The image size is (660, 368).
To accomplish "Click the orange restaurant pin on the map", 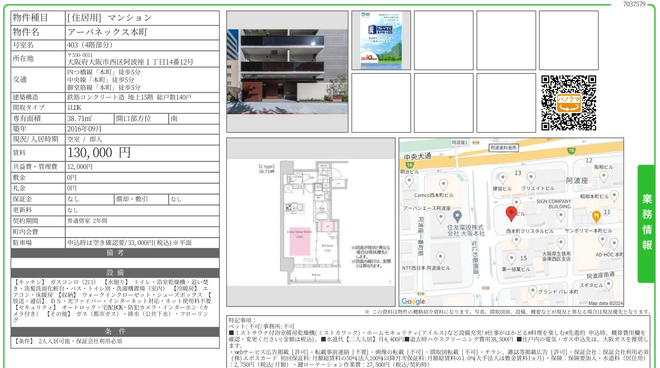I will [x=596, y=216].
